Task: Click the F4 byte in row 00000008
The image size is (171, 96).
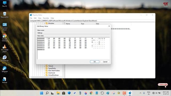Action: 54,40
